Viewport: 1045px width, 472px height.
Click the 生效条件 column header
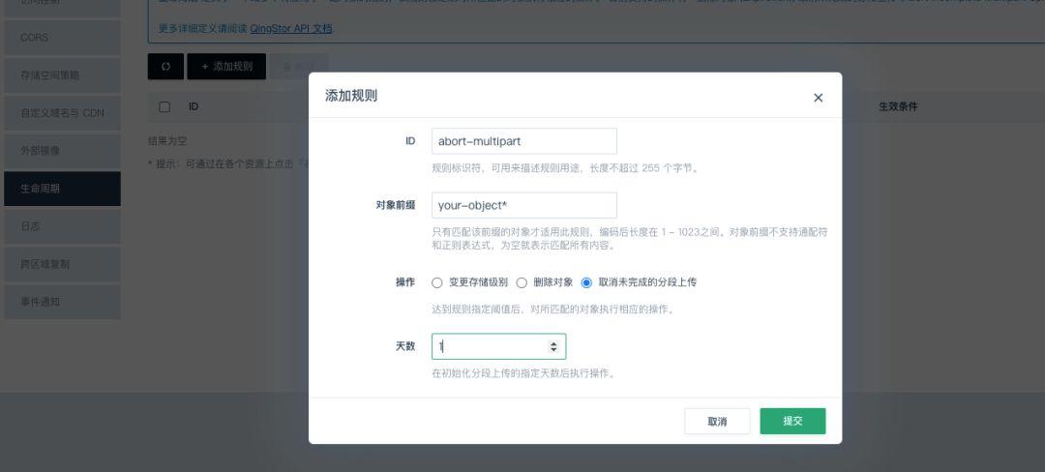click(898, 106)
